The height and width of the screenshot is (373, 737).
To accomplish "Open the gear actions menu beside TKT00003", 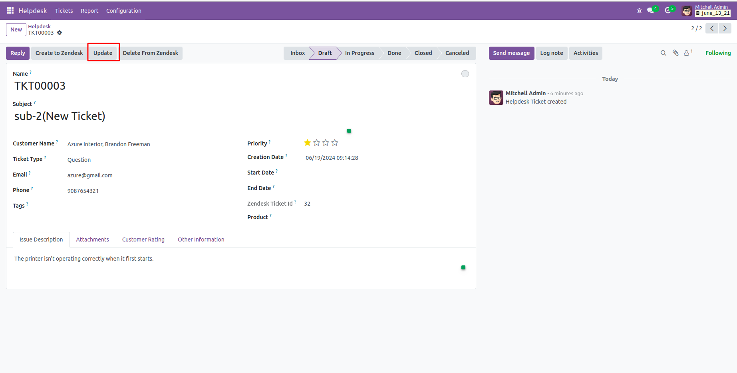I will (60, 33).
